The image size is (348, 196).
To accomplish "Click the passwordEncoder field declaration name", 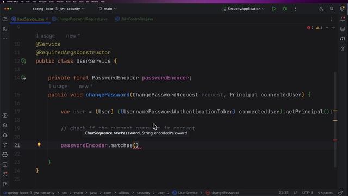I will [165, 78].
